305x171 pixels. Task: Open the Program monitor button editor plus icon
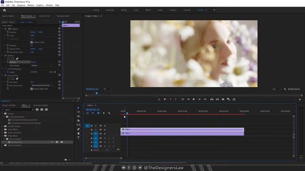point(300,99)
